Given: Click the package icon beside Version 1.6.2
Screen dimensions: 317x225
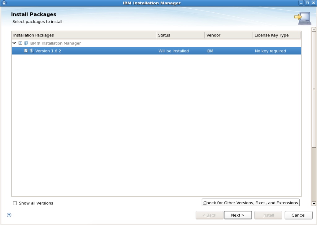Looking at the screenshot, I should [32, 51].
